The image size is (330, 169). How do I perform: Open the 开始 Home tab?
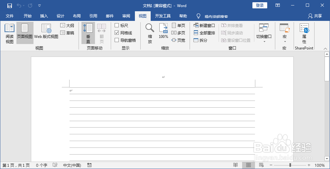28,16
